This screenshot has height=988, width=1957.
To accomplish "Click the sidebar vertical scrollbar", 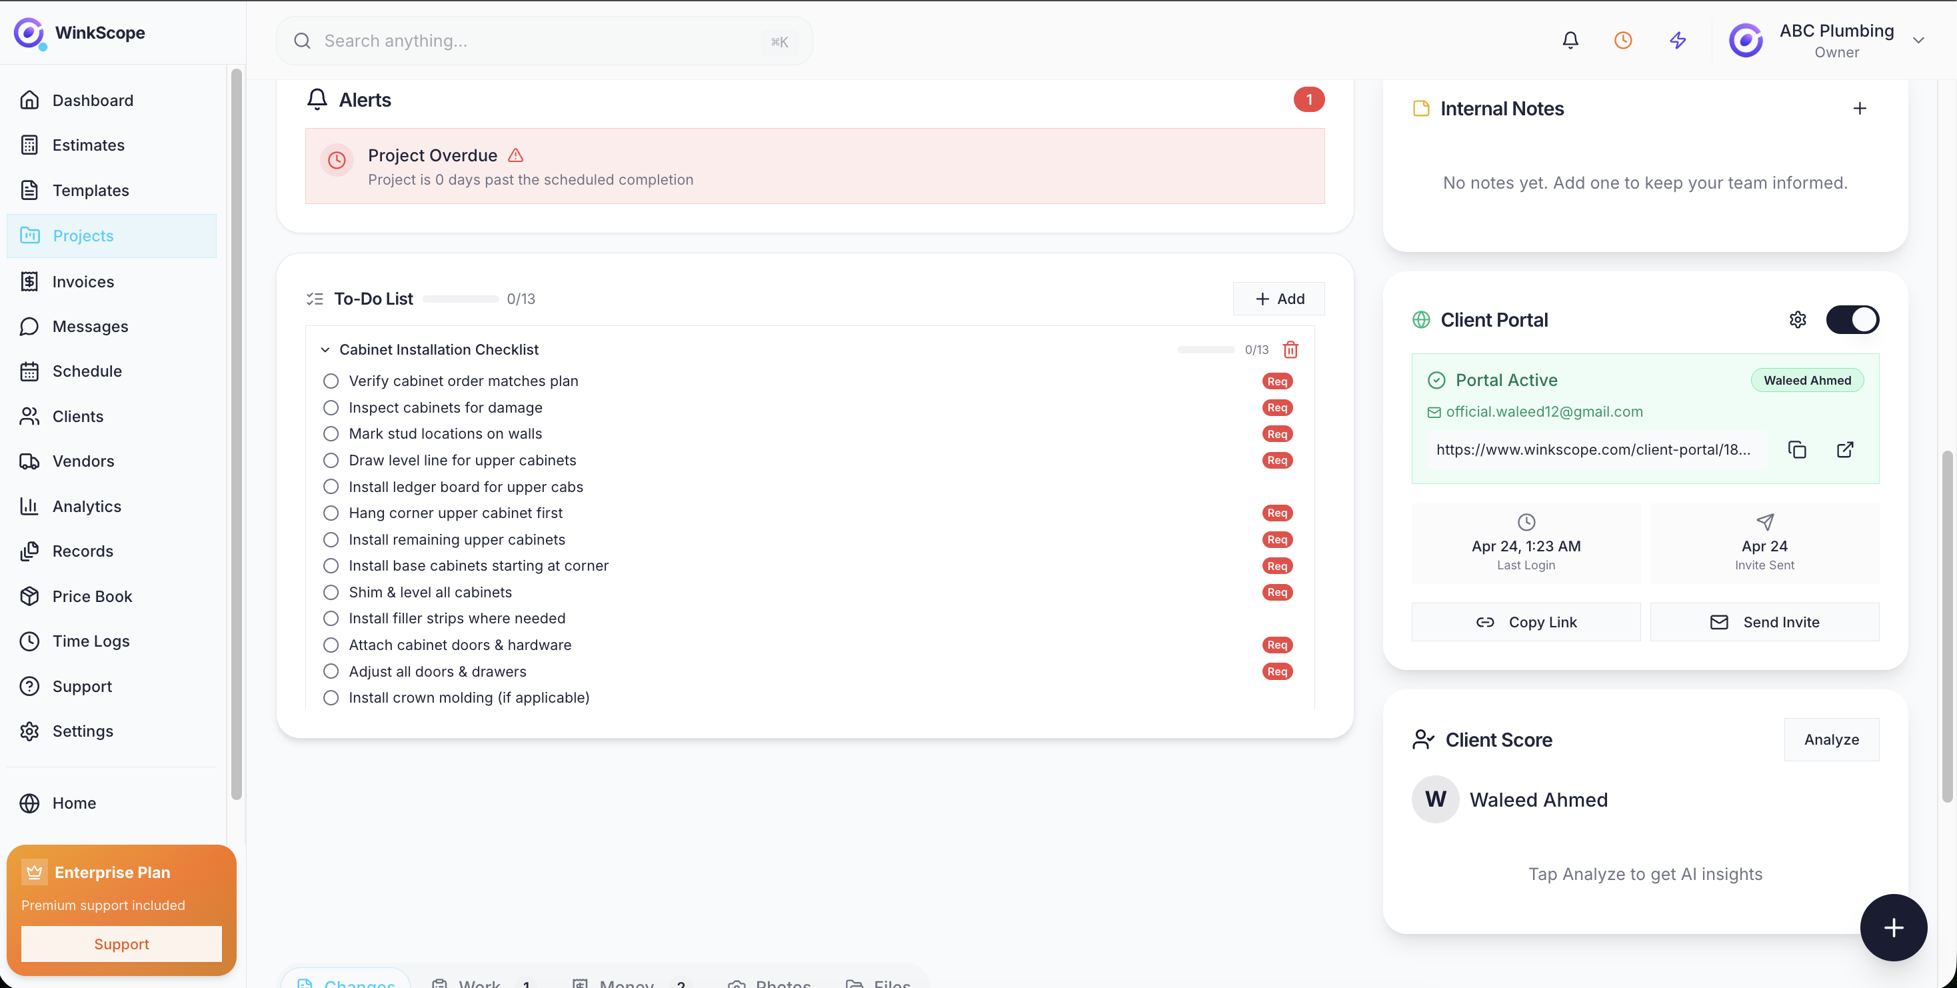I will [236, 433].
